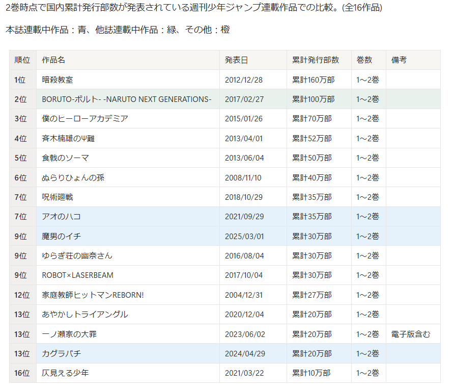This screenshot has width=454, height=389.
Task: Select the BORUTO-ボルト- title cell
Action: pyautogui.click(x=126, y=99)
